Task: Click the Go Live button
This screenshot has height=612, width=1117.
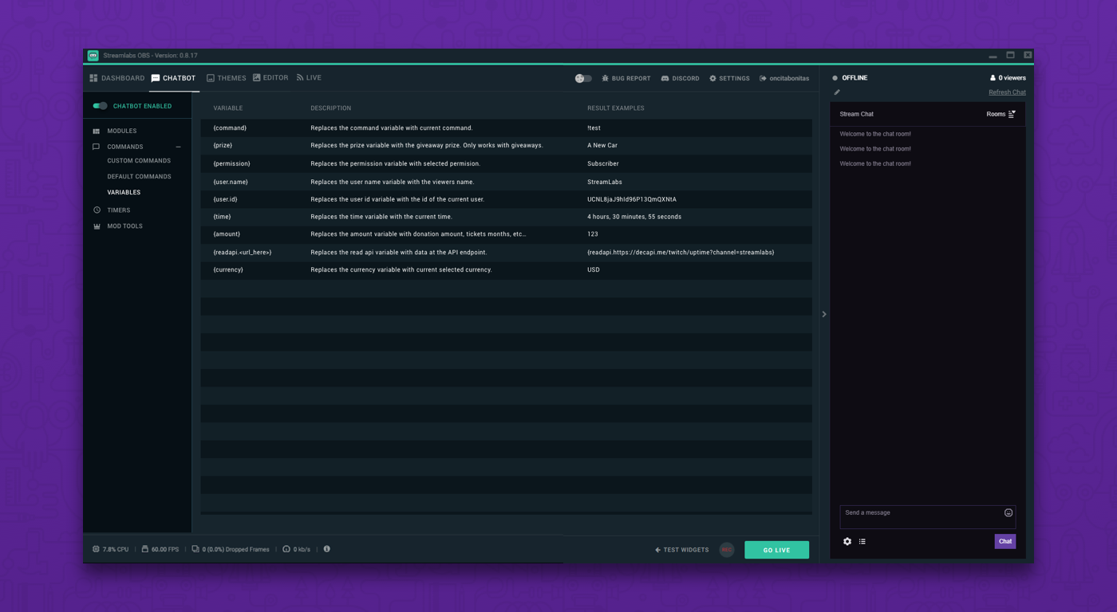Action: tap(776, 550)
